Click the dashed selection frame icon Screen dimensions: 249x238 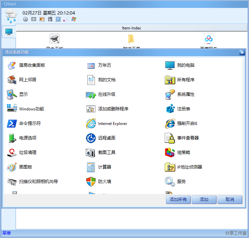58,19
